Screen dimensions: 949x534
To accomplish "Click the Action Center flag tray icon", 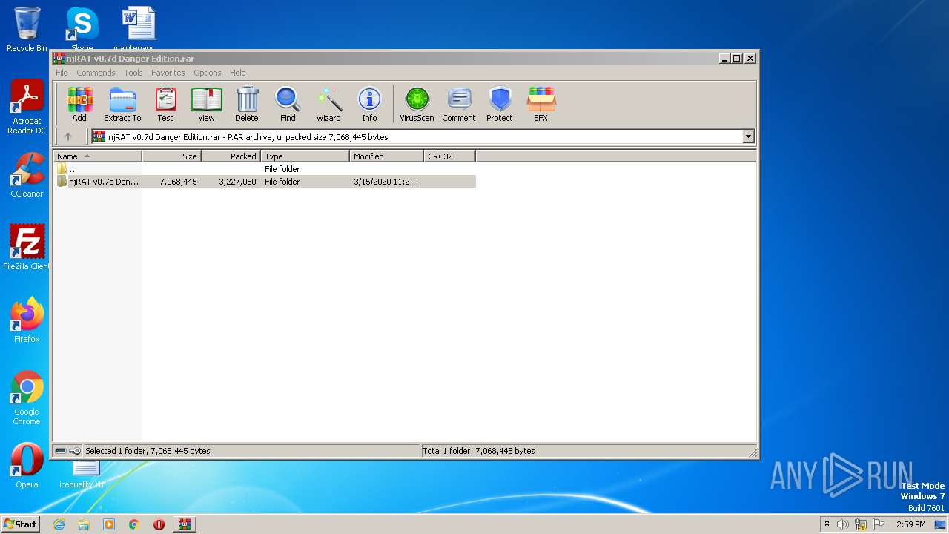I will pyautogui.click(x=879, y=524).
